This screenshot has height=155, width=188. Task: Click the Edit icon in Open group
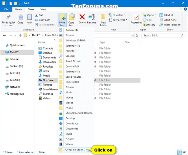[145, 20]
